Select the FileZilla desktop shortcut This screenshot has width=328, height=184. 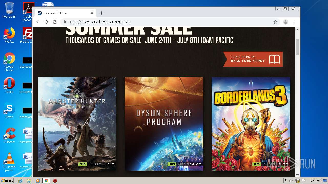point(27,35)
